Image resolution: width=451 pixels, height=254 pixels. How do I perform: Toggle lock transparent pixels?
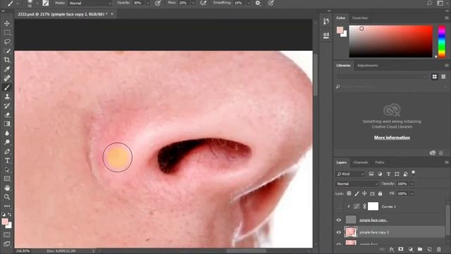coord(349,193)
